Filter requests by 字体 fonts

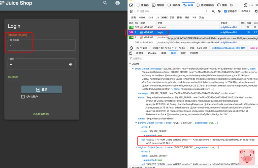click(172, 17)
